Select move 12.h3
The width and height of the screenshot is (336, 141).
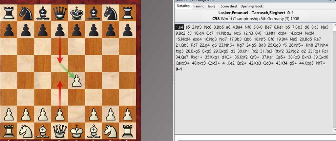pos(248,33)
